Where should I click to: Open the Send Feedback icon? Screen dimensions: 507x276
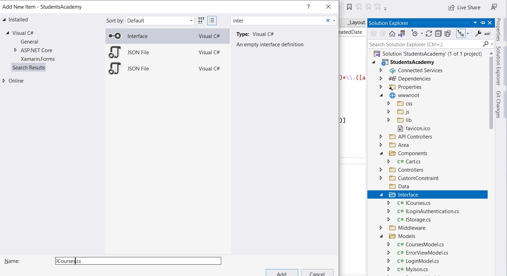(494, 7)
